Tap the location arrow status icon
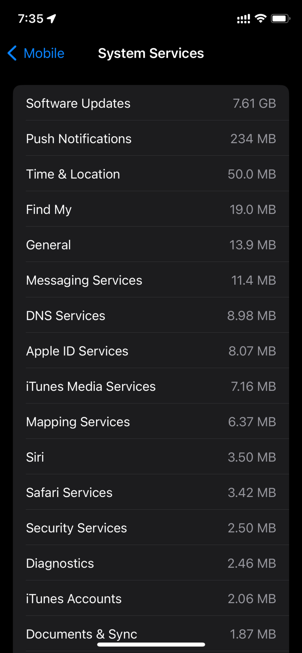The width and height of the screenshot is (302, 653). [x=52, y=19]
